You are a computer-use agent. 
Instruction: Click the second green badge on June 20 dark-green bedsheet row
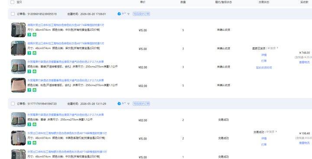pyautogui.click(x=34, y=71)
